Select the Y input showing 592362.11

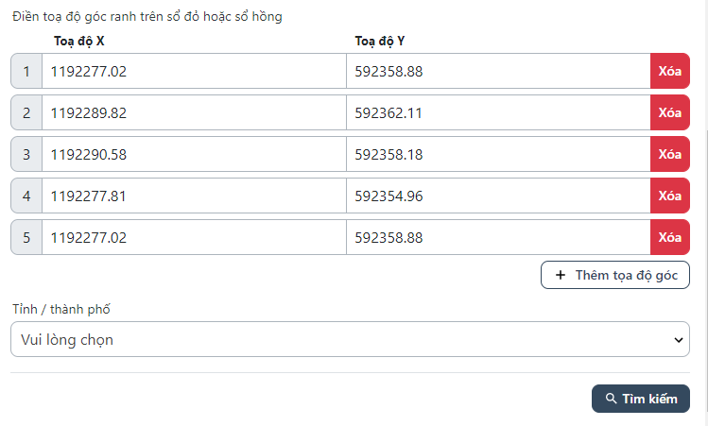498,112
